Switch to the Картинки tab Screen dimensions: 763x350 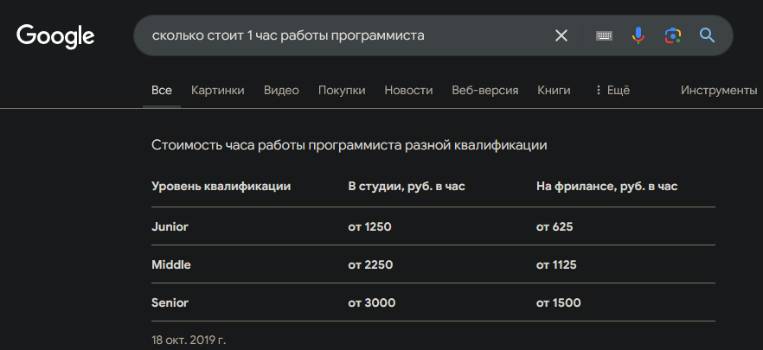[217, 91]
